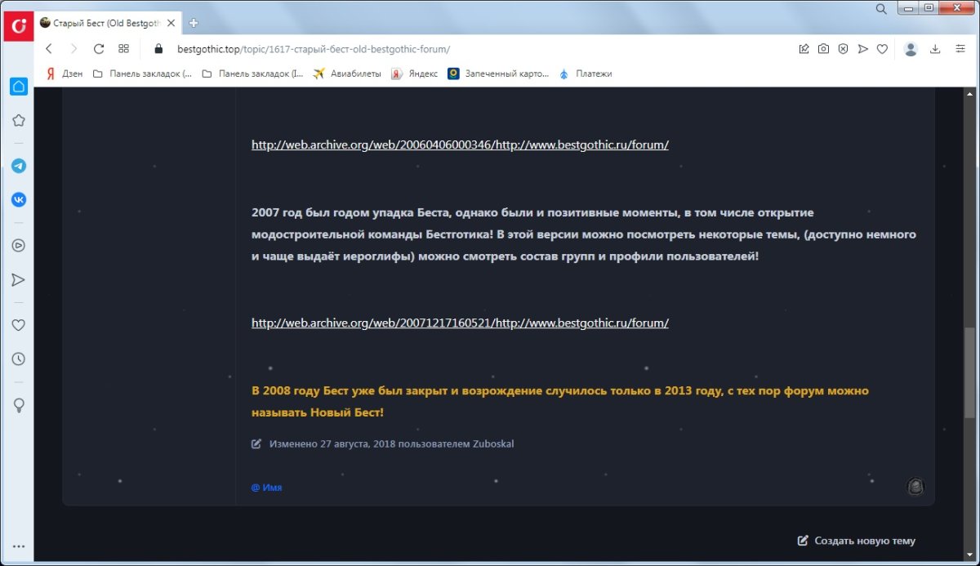Open the Easy setup menu icon

pos(960,49)
